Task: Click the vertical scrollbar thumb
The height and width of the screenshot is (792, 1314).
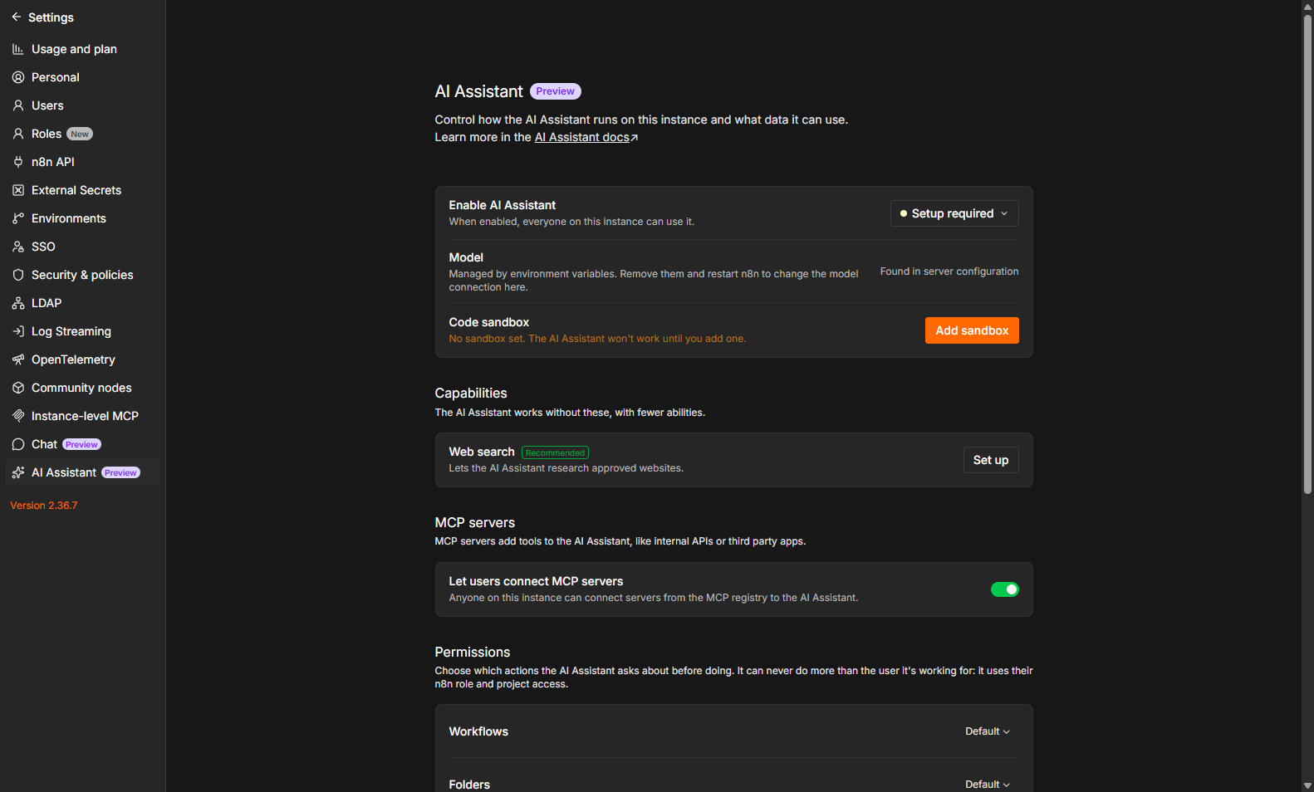Action: 1307,254
